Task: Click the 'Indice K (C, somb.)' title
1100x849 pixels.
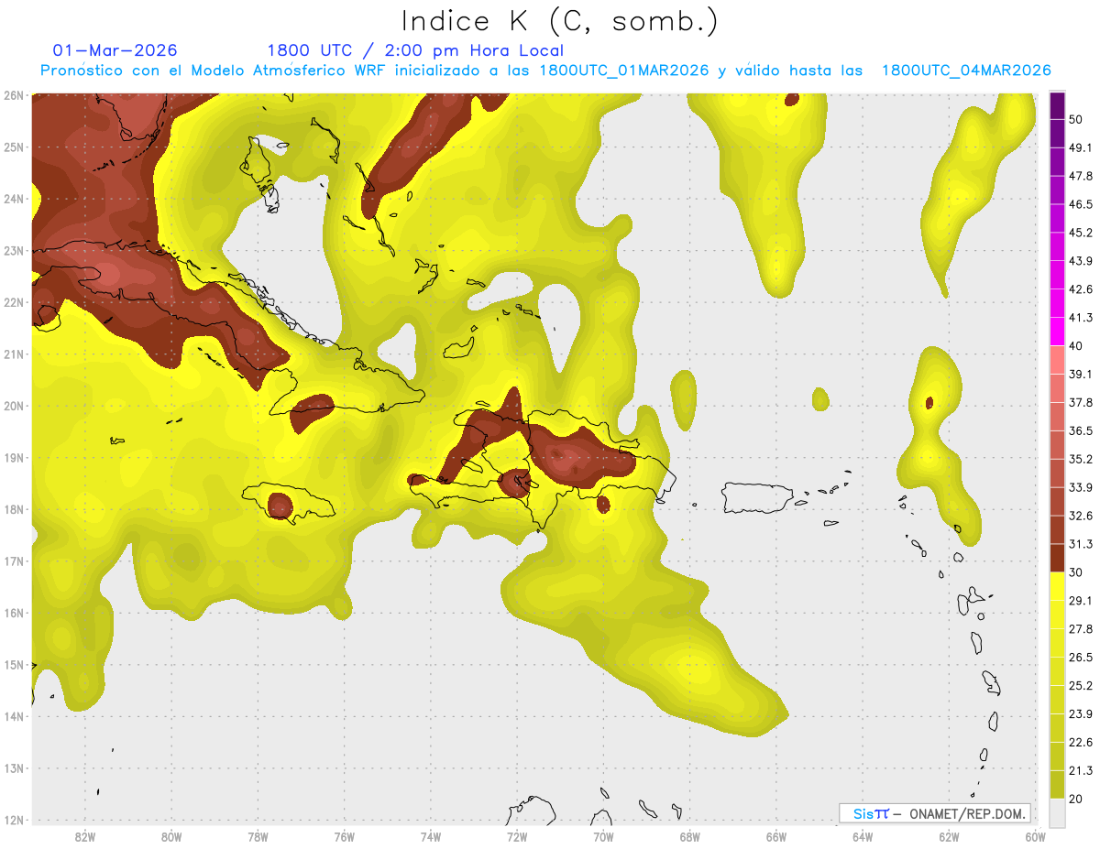Action: 560,21
